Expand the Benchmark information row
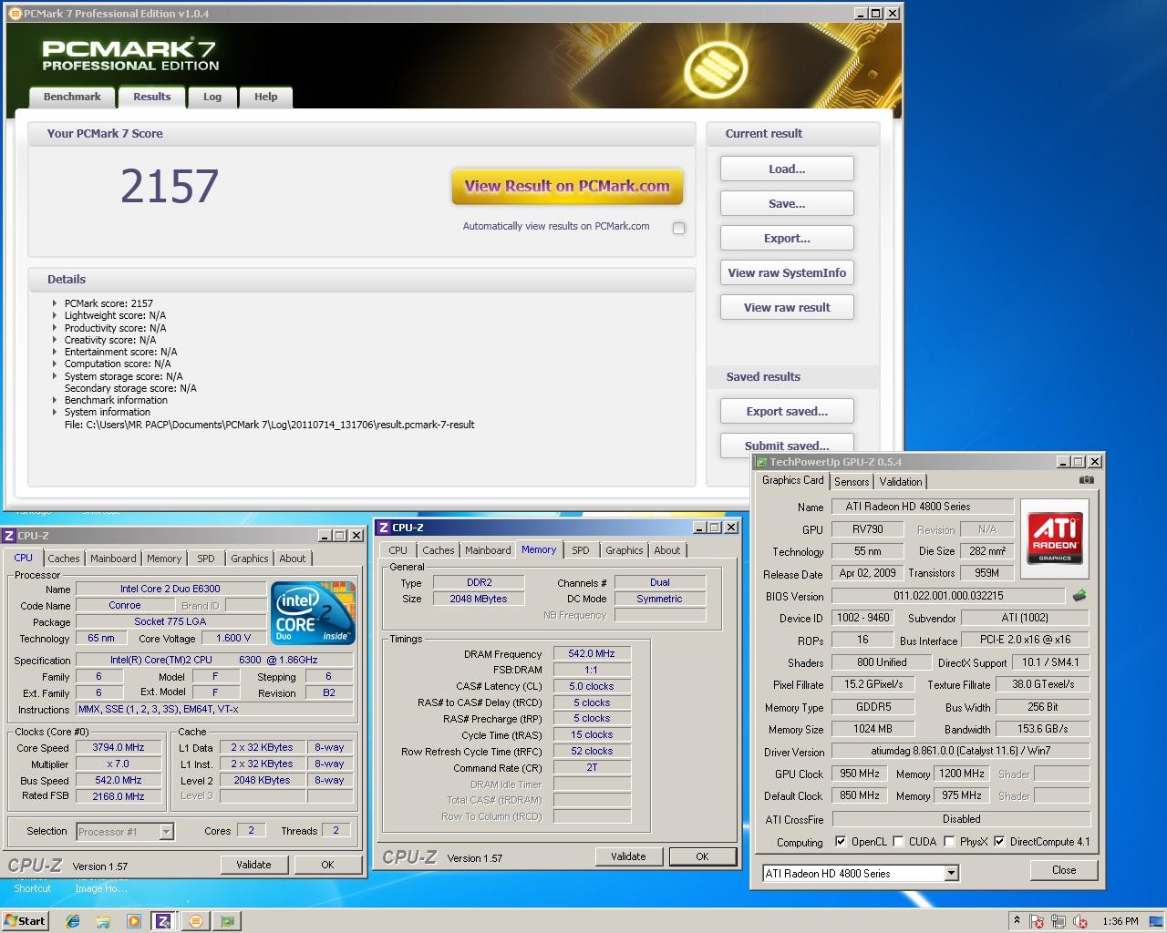The width and height of the screenshot is (1167, 933). pos(55,400)
